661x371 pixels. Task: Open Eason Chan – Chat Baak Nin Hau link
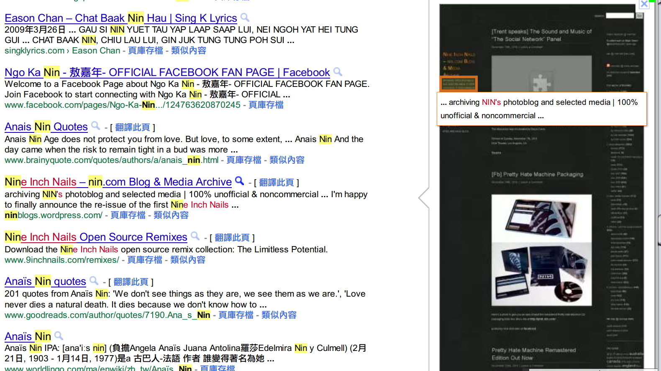120,18
